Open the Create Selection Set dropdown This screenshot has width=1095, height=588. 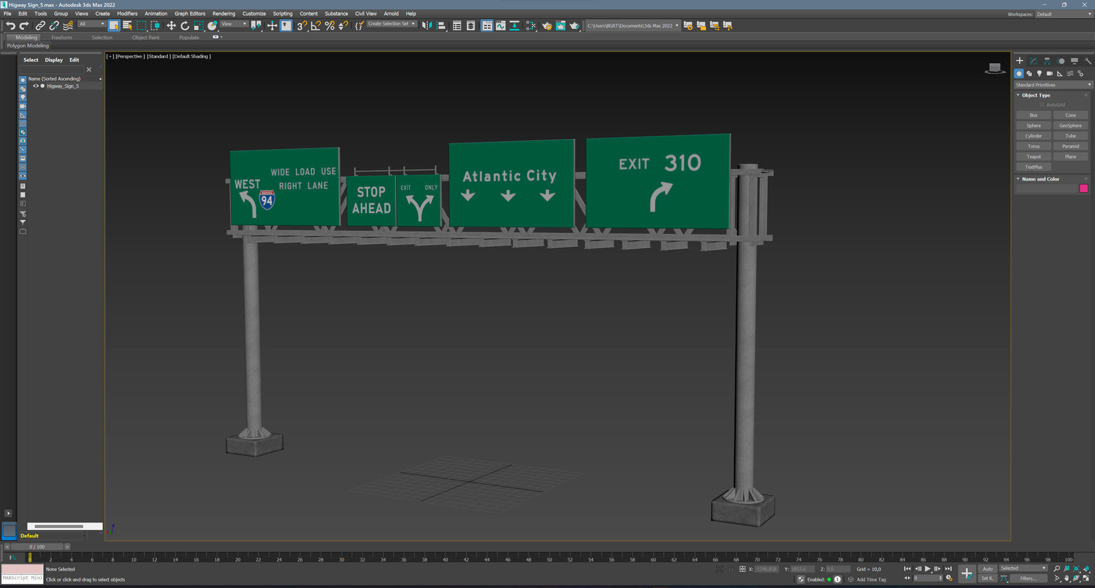click(392, 24)
